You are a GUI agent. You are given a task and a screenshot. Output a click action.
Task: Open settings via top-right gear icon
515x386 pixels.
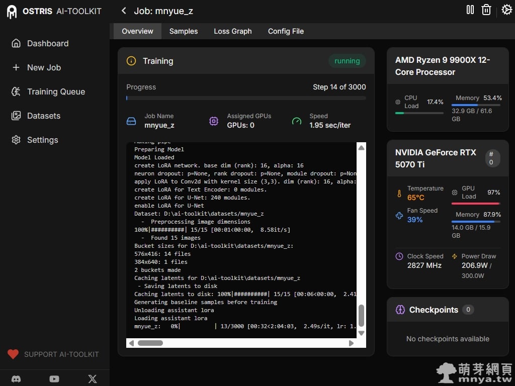506,10
